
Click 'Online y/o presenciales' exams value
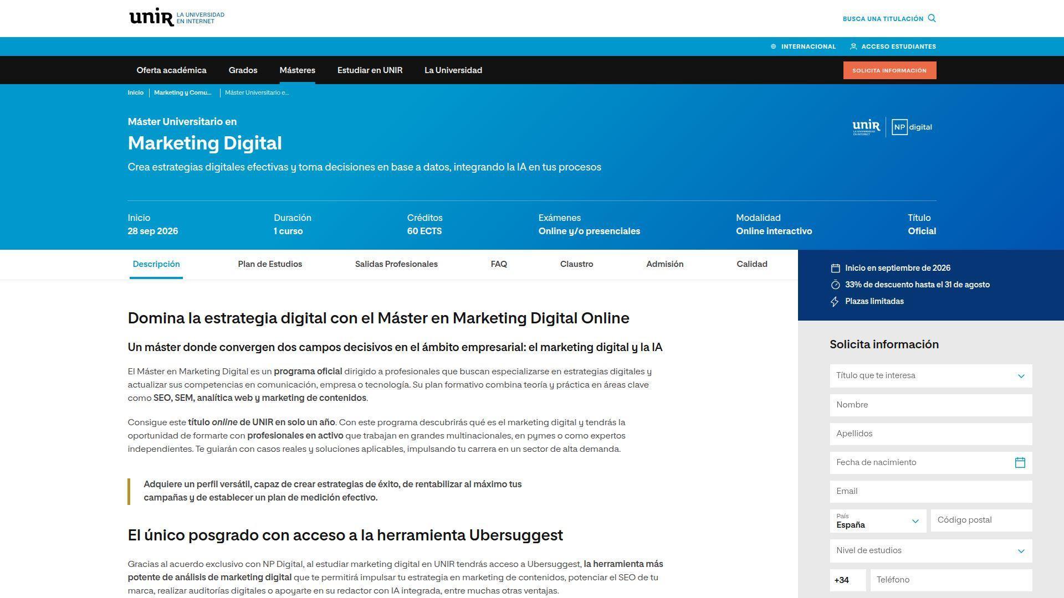tap(589, 231)
